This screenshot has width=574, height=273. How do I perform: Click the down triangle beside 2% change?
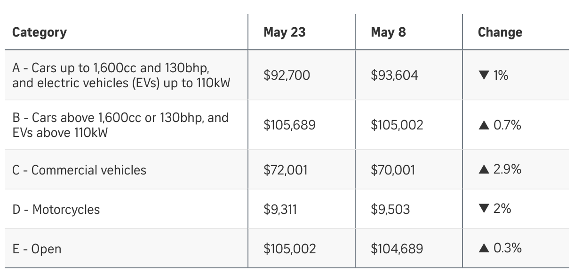(484, 209)
